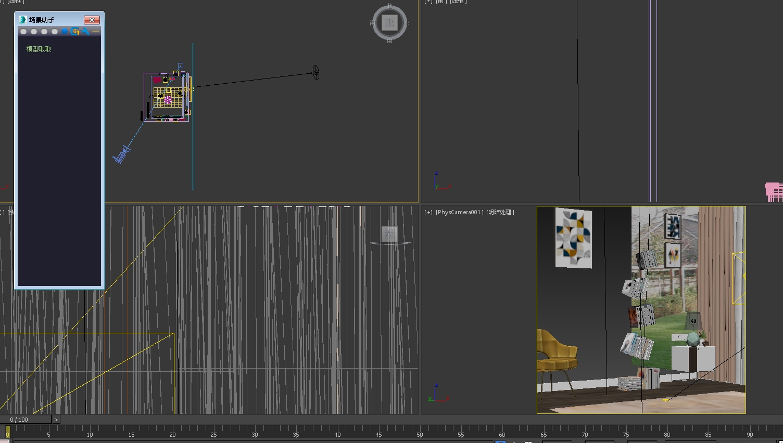Screen dimensions: 783x443
Task: Open the [明暗处理] shading menu
Action: coord(500,212)
